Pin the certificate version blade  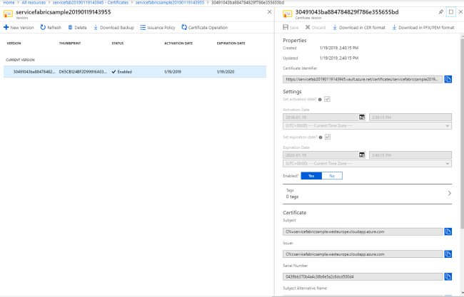[x=441, y=12]
